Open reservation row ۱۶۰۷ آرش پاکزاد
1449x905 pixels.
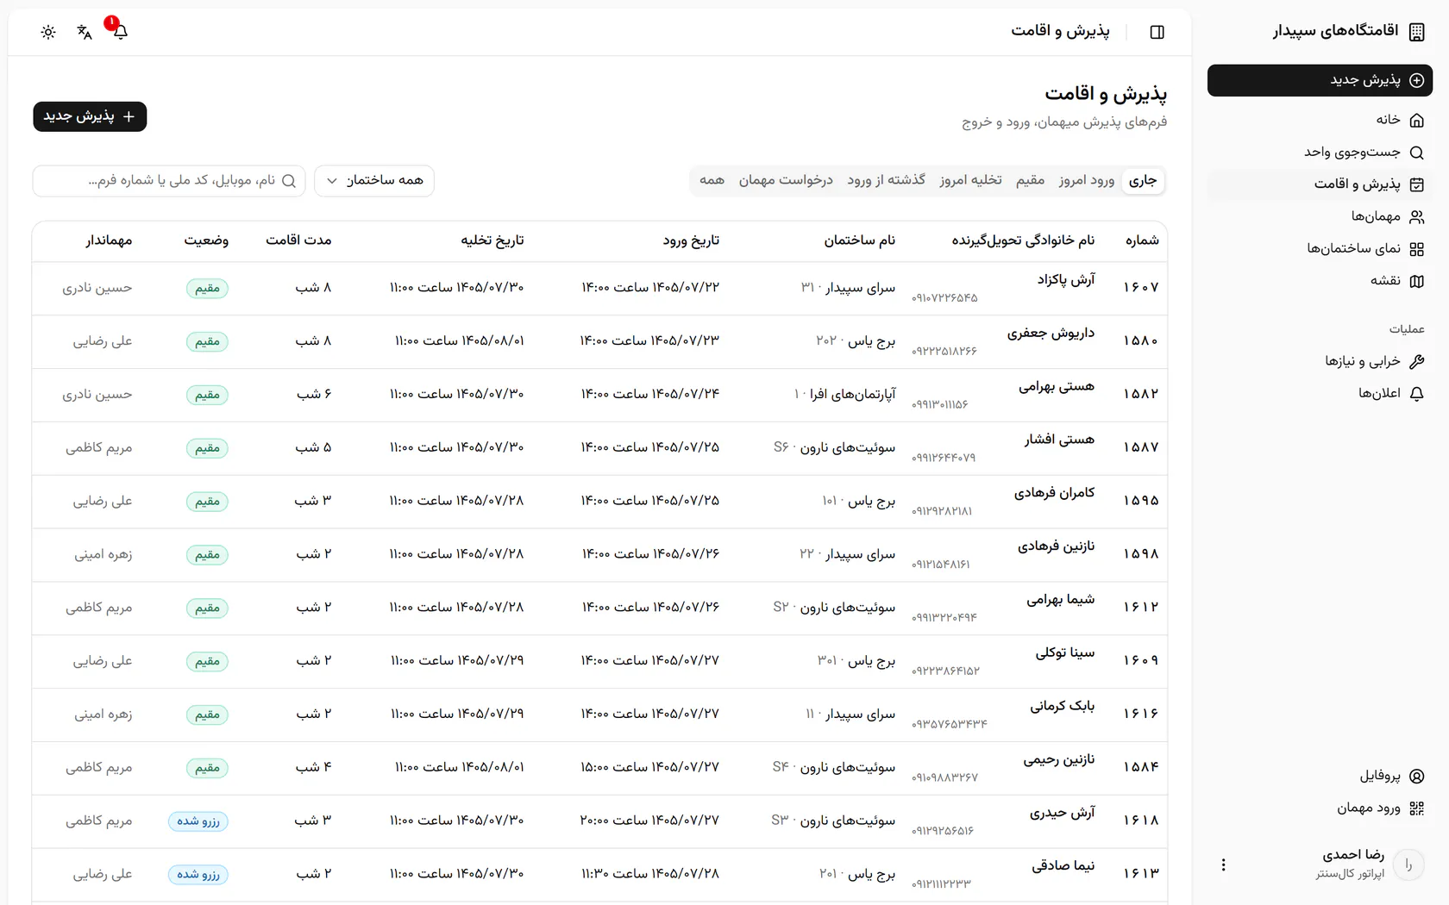tap(599, 288)
